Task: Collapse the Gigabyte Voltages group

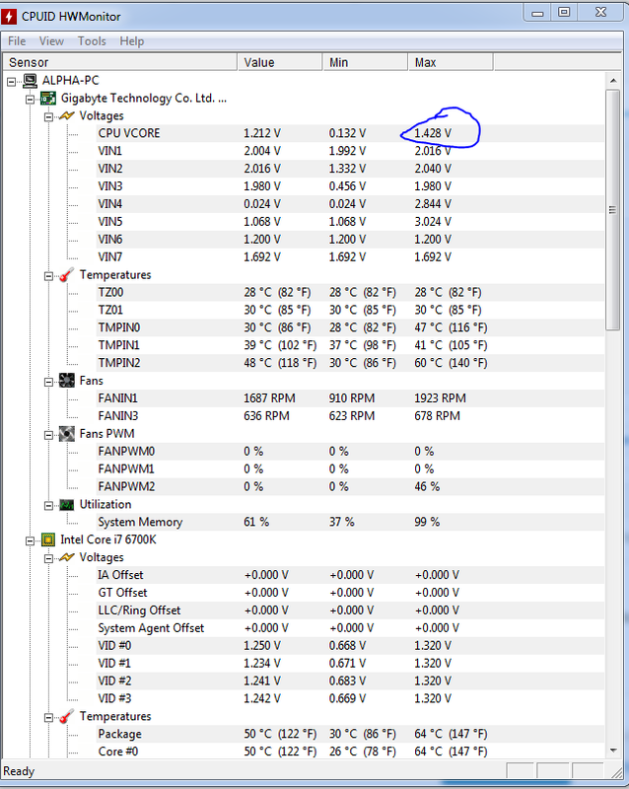Action: [x=49, y=116]
